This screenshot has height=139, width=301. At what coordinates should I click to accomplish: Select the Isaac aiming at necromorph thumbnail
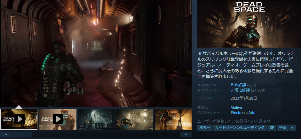pos(173,119)
